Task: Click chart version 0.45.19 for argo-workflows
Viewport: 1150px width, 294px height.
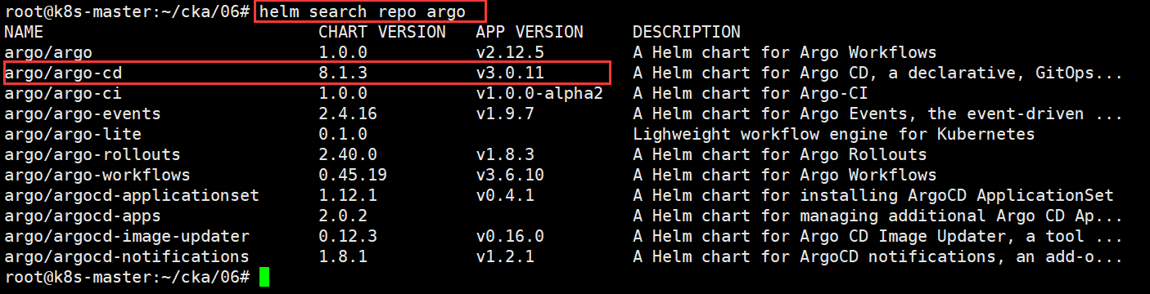Action: coord(353,176)
